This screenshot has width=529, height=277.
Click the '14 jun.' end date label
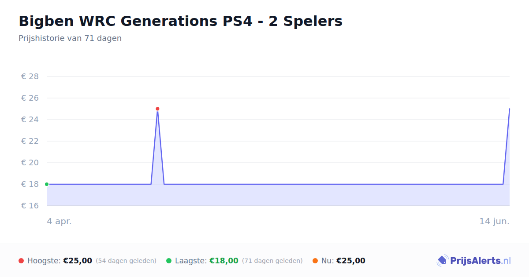click(x=495, y=221)
